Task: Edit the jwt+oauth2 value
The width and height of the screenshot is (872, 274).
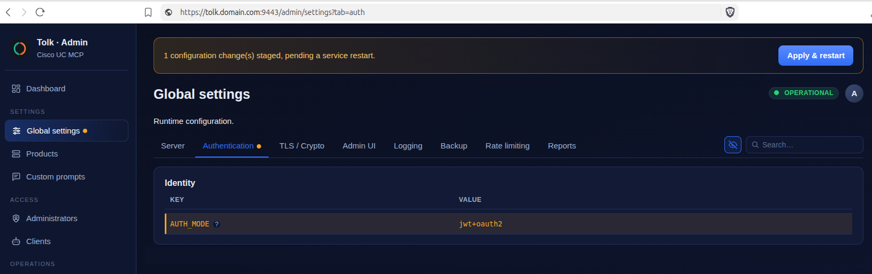Action: (480, 224)
